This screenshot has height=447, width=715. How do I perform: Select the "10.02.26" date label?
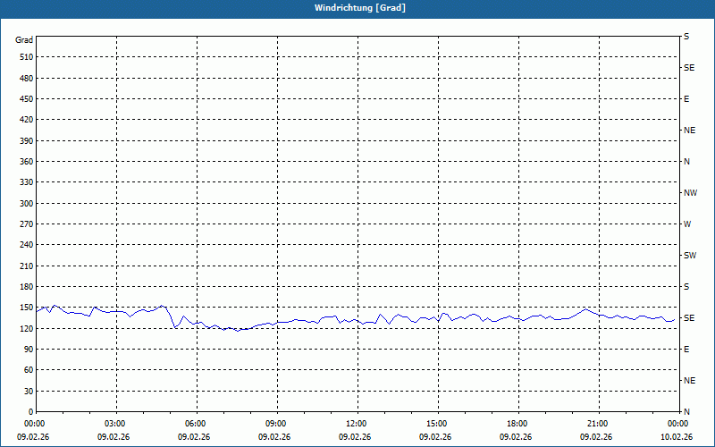[x=677, y=437]
